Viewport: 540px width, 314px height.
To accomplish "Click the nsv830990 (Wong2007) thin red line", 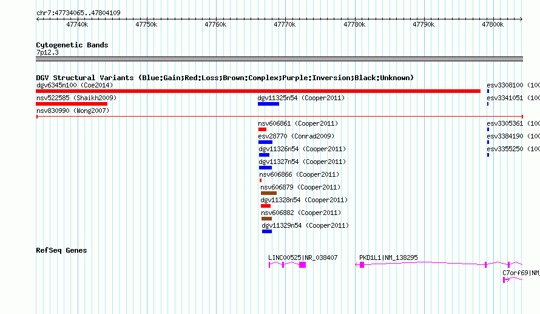I will pyautogui.click(x=279, y=117).
